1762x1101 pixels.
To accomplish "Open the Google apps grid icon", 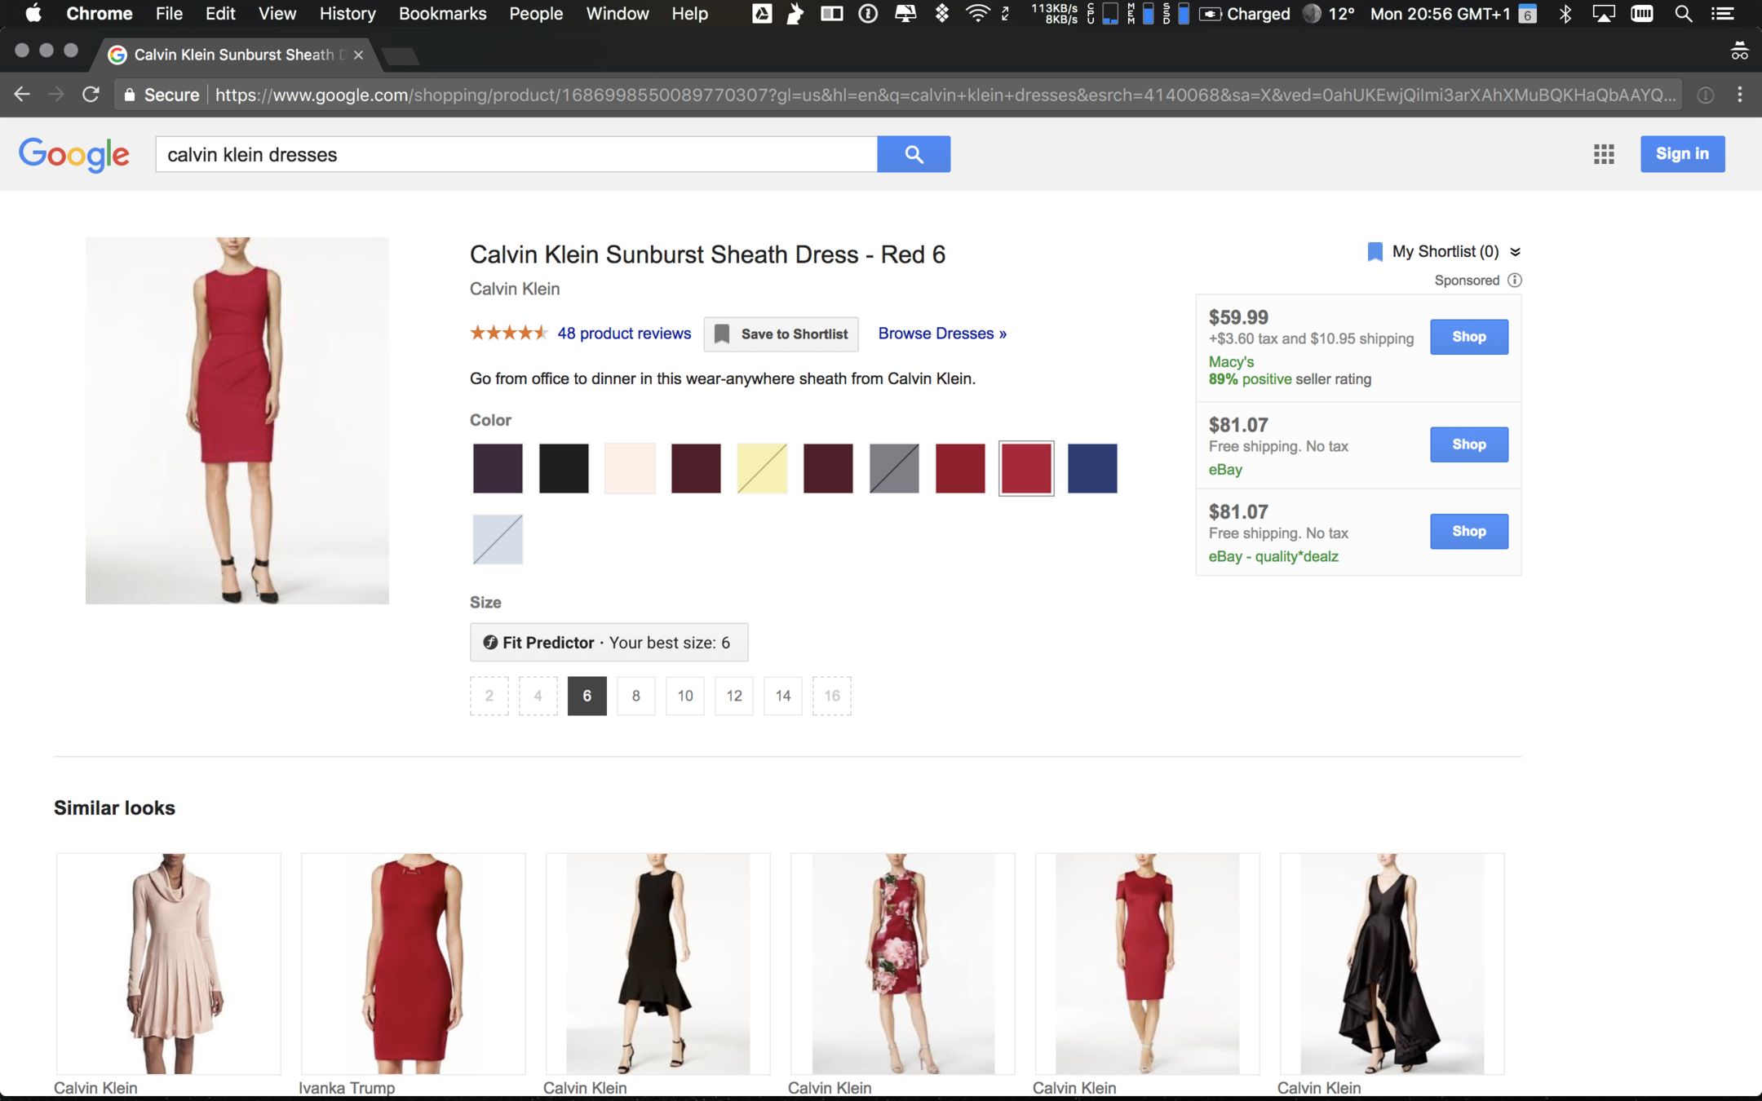I will (1603, 154).
